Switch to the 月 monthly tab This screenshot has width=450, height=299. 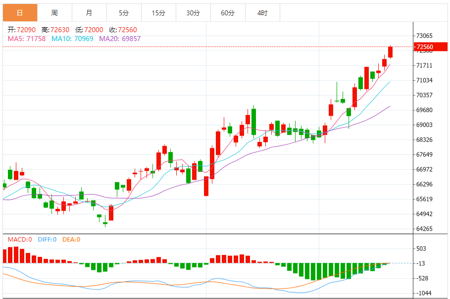[89, 13]
